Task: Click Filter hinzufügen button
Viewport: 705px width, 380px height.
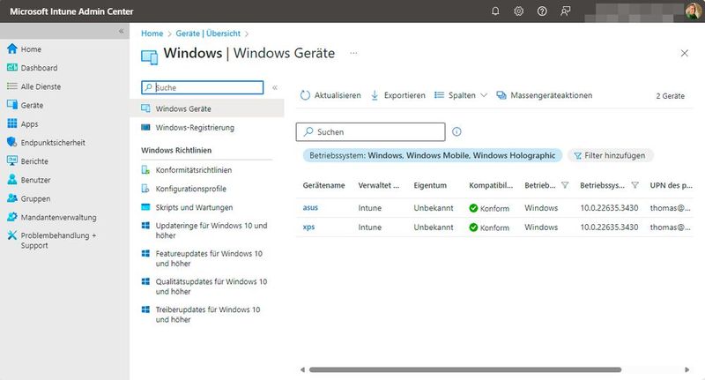Action: click(x=610, y=155)
